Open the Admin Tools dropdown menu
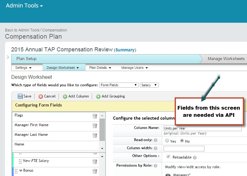The height and width of the screenshot is (176, 247). (24, 6)
